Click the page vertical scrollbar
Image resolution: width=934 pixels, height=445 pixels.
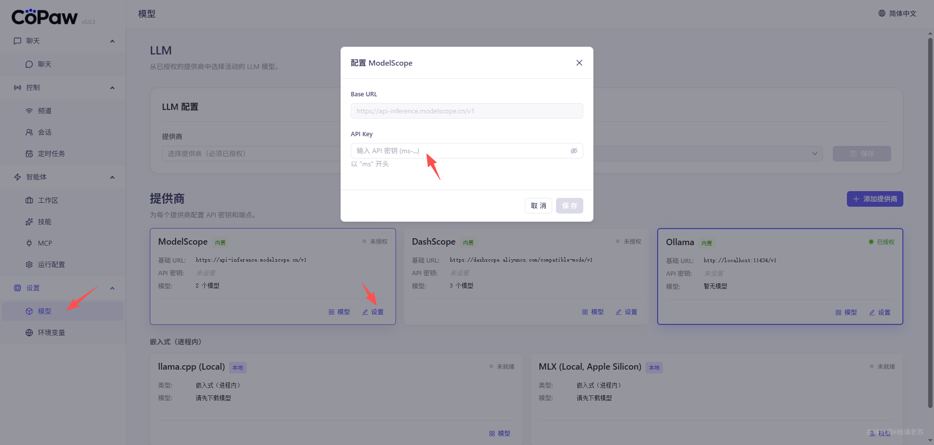[930, 224]
